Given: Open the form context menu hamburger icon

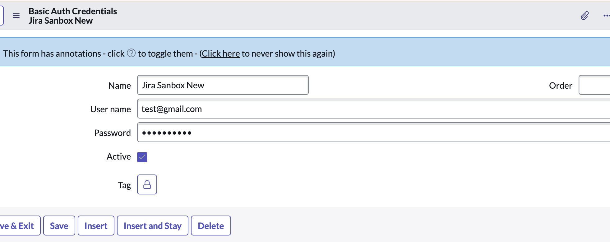Looking at the screenshot, I should click(16, 16).
